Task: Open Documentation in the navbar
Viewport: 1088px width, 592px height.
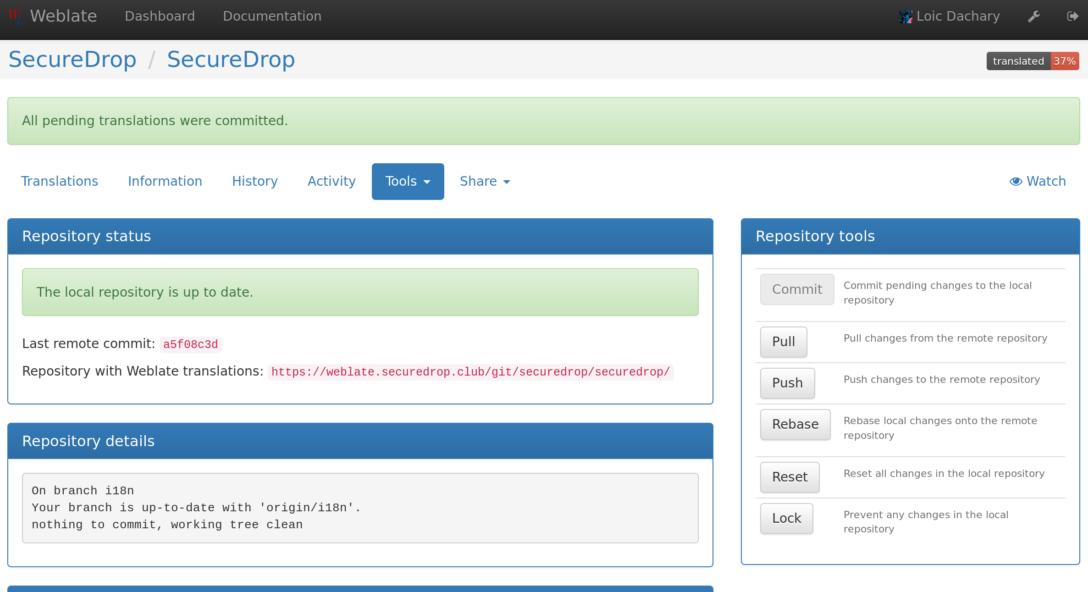Action: (272, 16)
